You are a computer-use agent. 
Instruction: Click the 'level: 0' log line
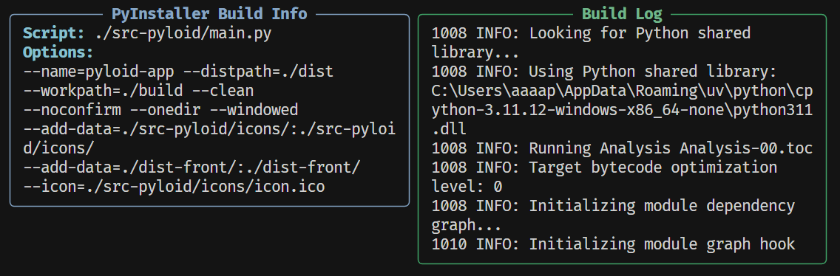pyautogui.click(x=467, y=187)
